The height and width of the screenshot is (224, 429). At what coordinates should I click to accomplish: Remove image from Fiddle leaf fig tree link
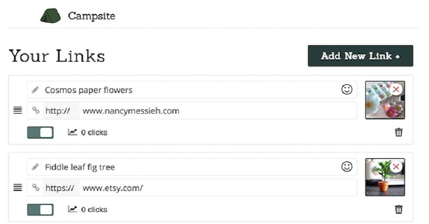click(x=396, y=167)
